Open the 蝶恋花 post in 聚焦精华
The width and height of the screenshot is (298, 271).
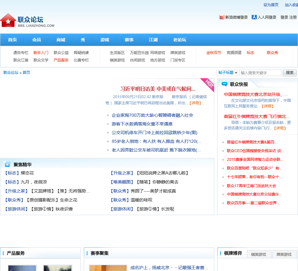pyautogui.click(x=27, y=173)
